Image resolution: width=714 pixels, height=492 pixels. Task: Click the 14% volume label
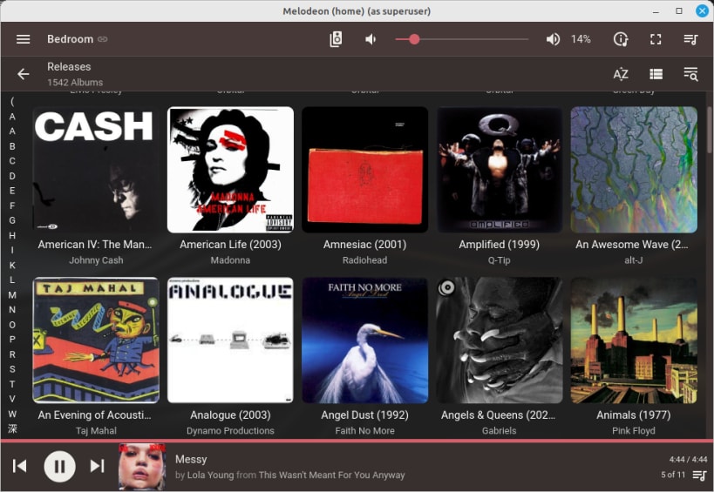(x=581, y=39)
